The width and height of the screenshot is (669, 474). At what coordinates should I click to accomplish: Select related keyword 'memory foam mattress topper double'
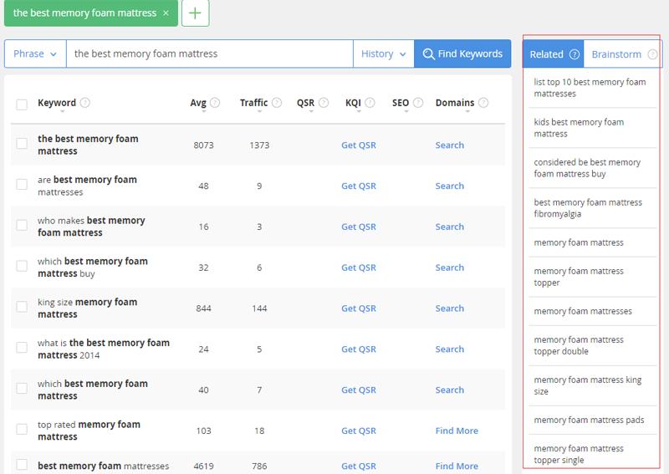579,345
